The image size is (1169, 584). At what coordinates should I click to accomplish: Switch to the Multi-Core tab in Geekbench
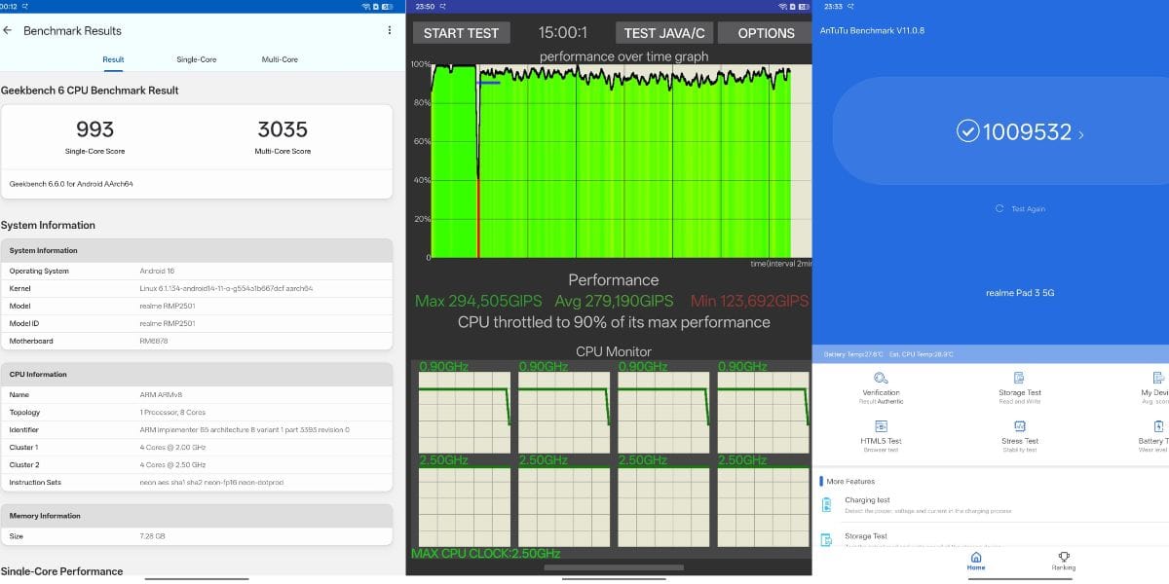280,58
